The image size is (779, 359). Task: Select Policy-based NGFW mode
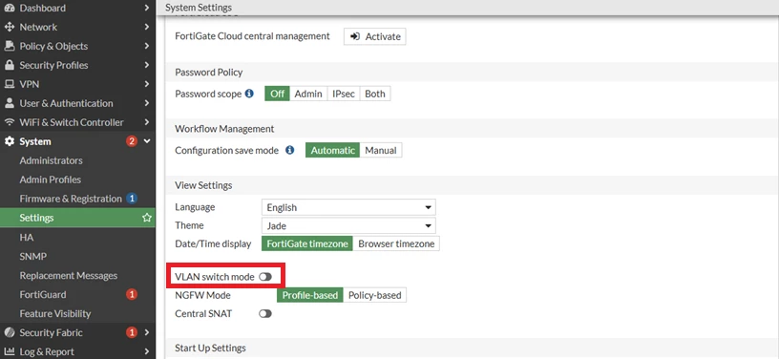pyautogui.click(x=374, y=295)
